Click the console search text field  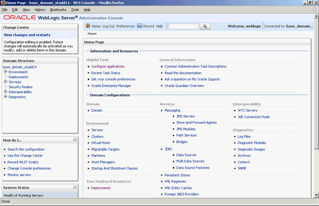(184, 27)
